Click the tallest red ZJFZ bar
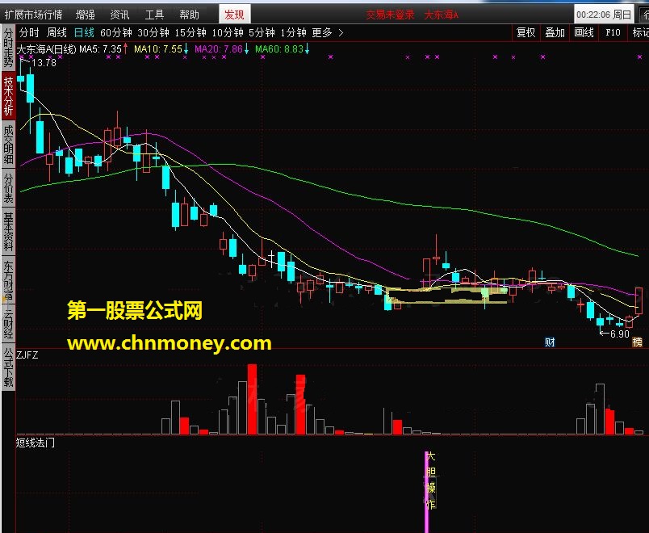Screen dimensions: 649x533 coord(252,399)
